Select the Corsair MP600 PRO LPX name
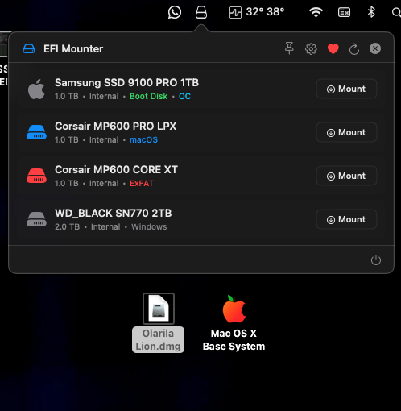This screenshot has height=411, width=401. coord(116,126)
